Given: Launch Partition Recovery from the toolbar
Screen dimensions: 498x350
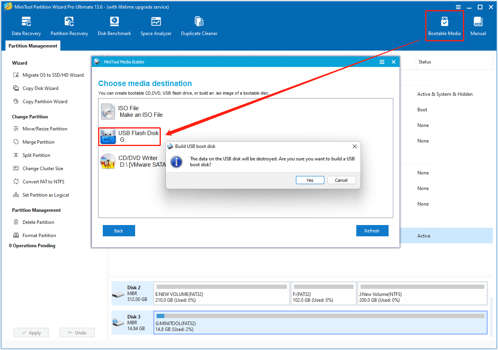Looking at the screenshot, I should [69, 26].
